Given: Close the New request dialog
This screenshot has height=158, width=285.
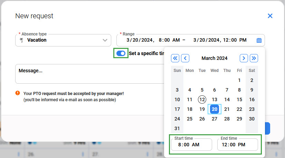Looking at the screenshot, I should coord(270,16).
